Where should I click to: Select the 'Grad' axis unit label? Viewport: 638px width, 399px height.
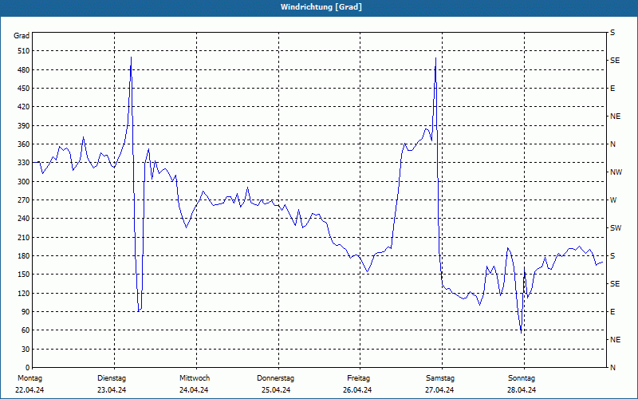pos(22,36)
